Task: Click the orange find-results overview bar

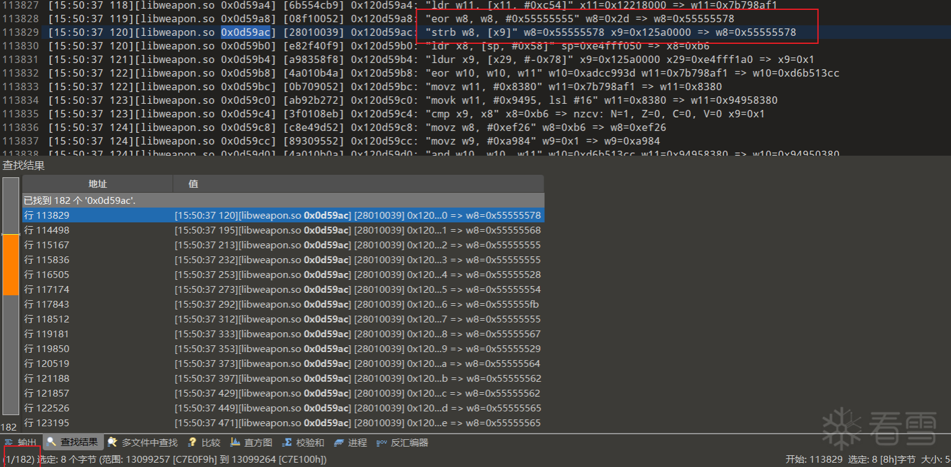Action: click(x=11, y=265)
